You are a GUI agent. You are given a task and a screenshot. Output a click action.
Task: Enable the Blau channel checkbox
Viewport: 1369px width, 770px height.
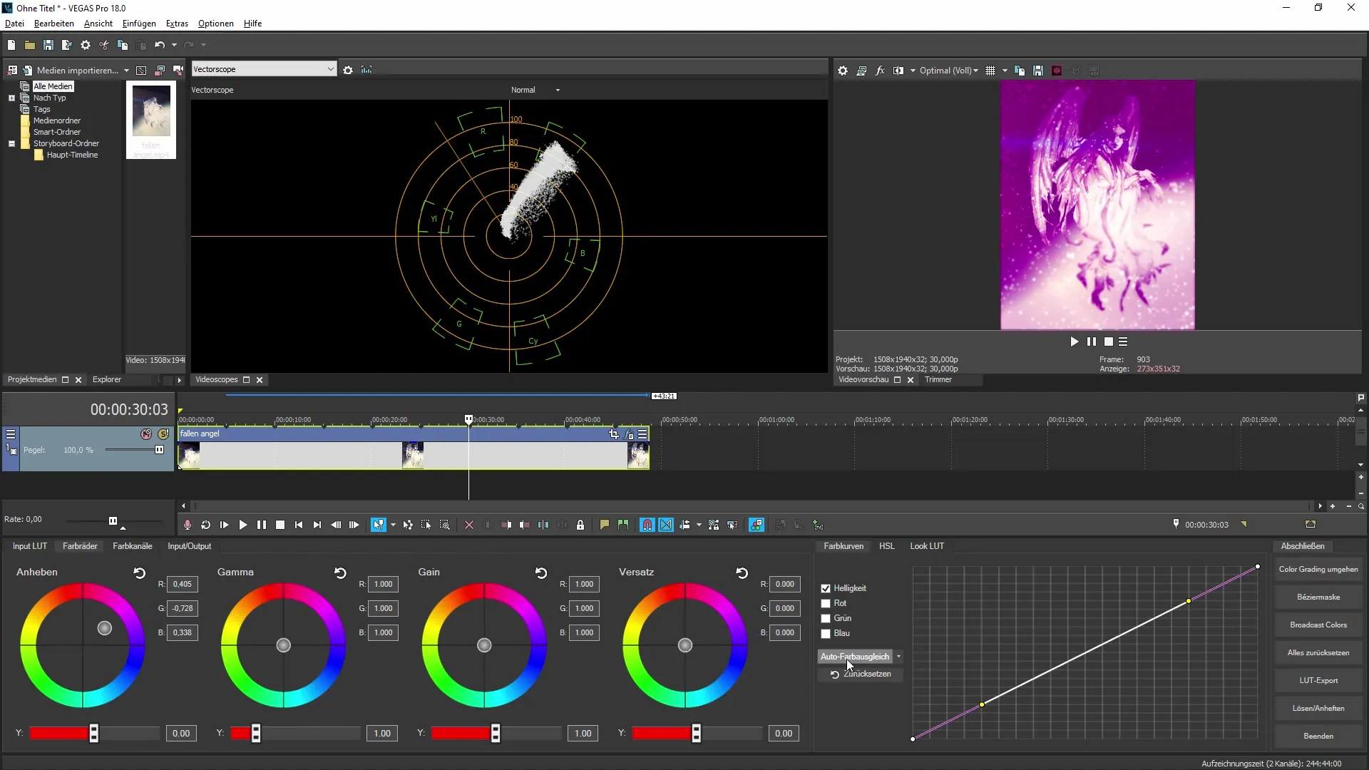(827, 632)
